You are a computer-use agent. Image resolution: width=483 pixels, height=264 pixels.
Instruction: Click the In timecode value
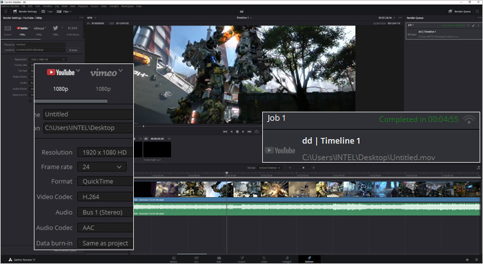[98, 23]
